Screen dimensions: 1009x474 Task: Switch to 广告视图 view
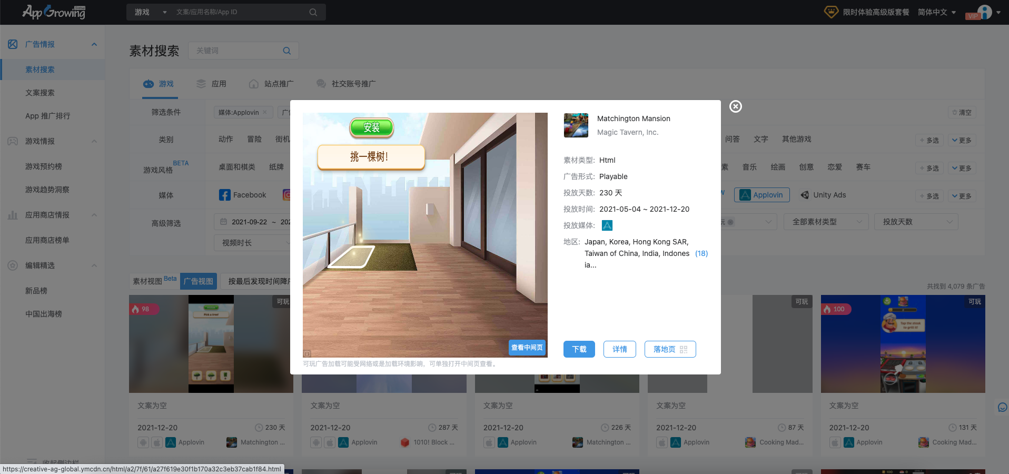(199, 281)
